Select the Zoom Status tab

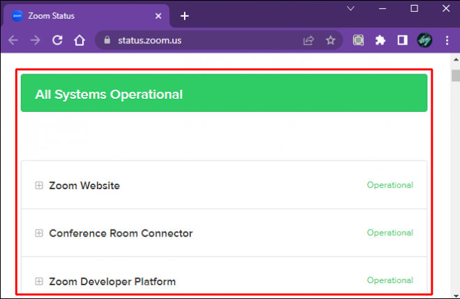point(77,15)
